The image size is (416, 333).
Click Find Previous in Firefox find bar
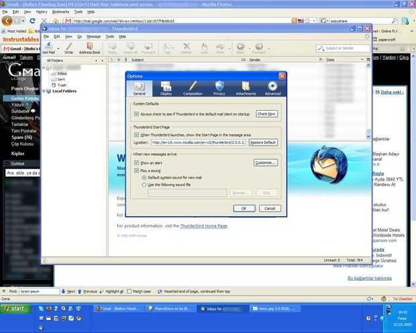pyautogui.click(x=87, y=291)
